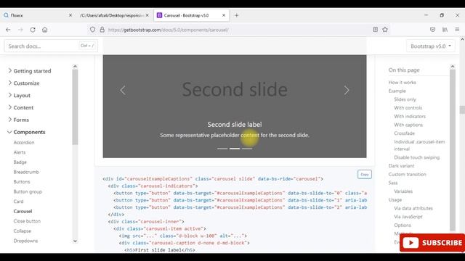Open the Buttons docs link
This screenshot has height=261, width=465.
[22, 182]
